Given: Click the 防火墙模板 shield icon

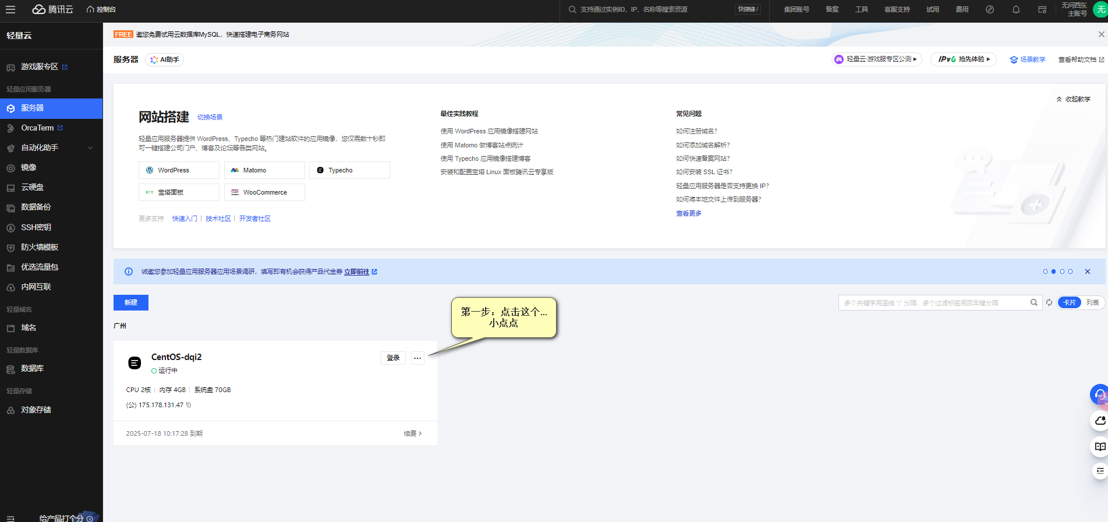Looking at the screenshot, I should pyautogui.click(x=10, y=248).
